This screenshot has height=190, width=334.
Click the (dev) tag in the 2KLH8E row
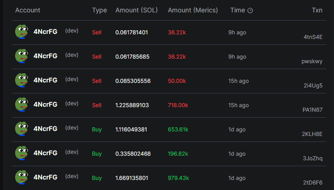(72, 128)
